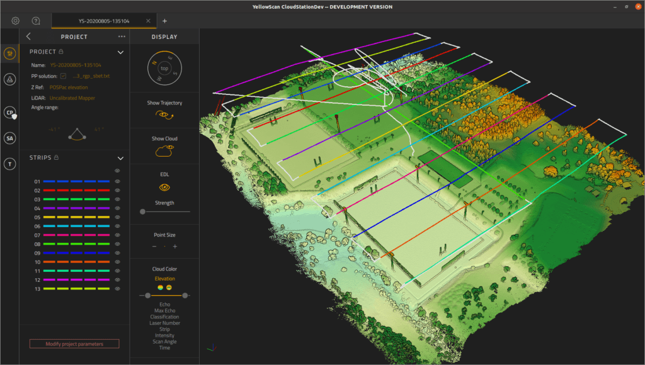645x365 pixels.
Task: Open the CP sidebar tool
Action: (x=10, y=112)
